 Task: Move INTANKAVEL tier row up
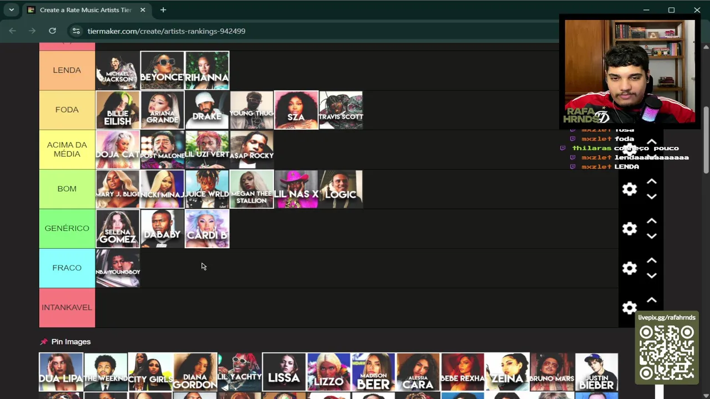point(652,300)
